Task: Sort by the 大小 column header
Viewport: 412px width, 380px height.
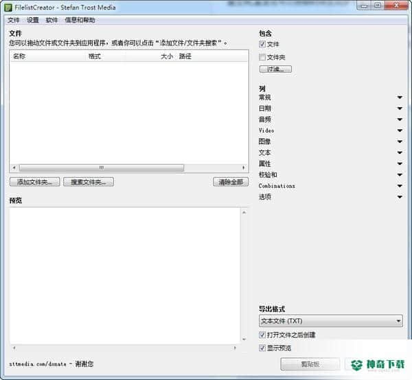Action: [x=167, y=56]
